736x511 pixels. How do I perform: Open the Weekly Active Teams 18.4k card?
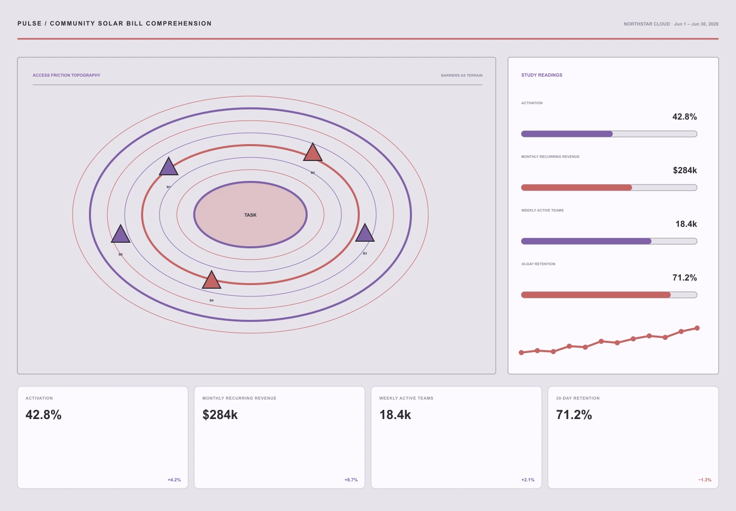[456, 437]
